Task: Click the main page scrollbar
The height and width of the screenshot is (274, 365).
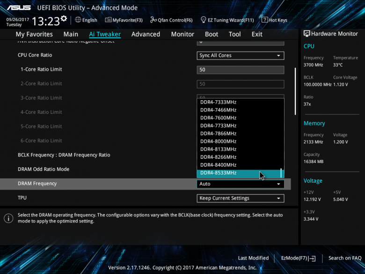Action: [x=295, y=91]
